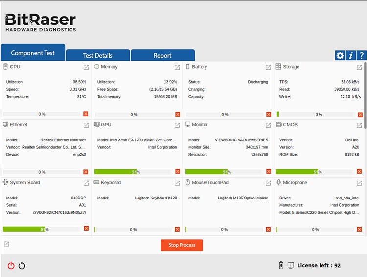Viewport: 367px width, 277px height.
Task: Expand the Keyboard test panel
Action: coord(177,183)
